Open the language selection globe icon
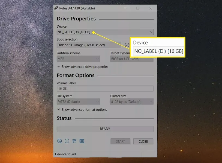This screenshot has height=163, width=222. point(59,141)
